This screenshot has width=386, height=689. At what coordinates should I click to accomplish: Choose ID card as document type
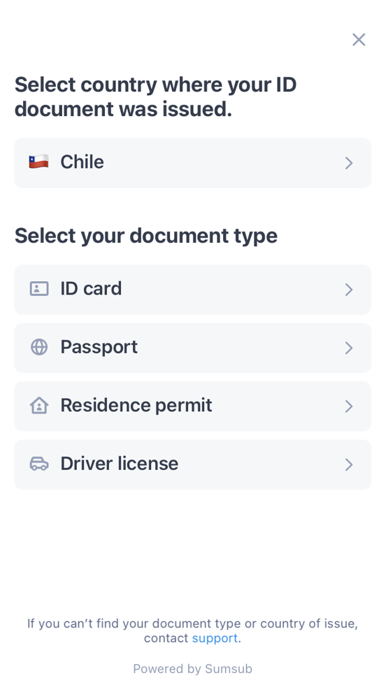pos(193,290)
